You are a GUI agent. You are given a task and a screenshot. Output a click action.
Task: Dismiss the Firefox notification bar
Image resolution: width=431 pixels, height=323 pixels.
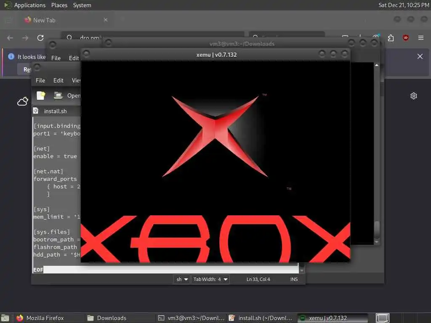420,56
